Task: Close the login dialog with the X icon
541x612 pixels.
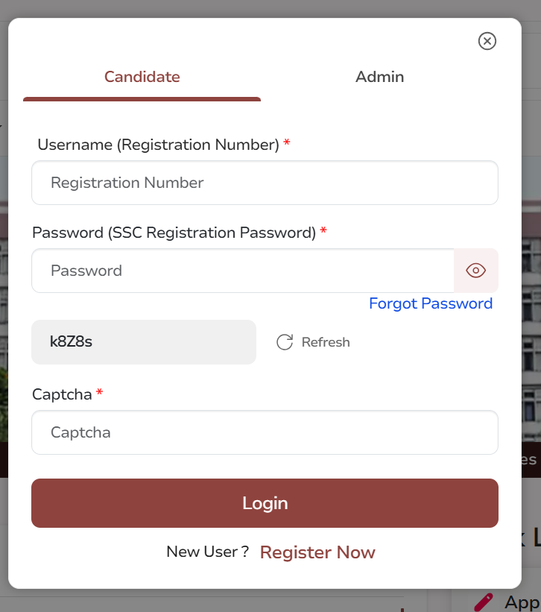Action: (487, 41)
